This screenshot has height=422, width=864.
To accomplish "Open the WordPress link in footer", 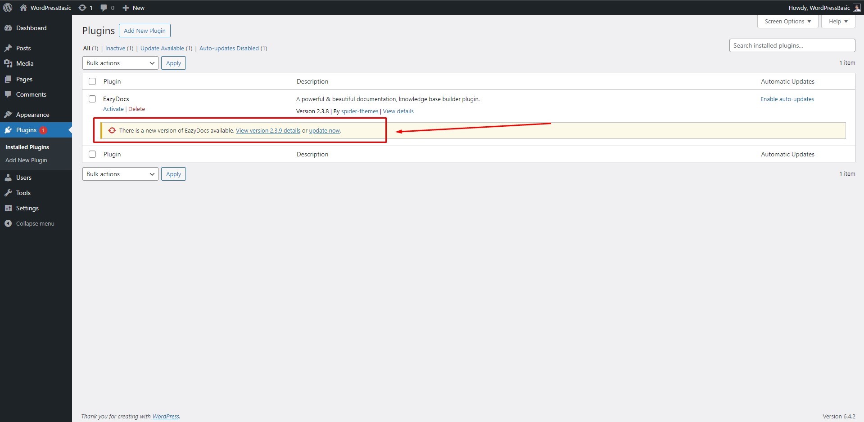I will click(x=166, y=416).
